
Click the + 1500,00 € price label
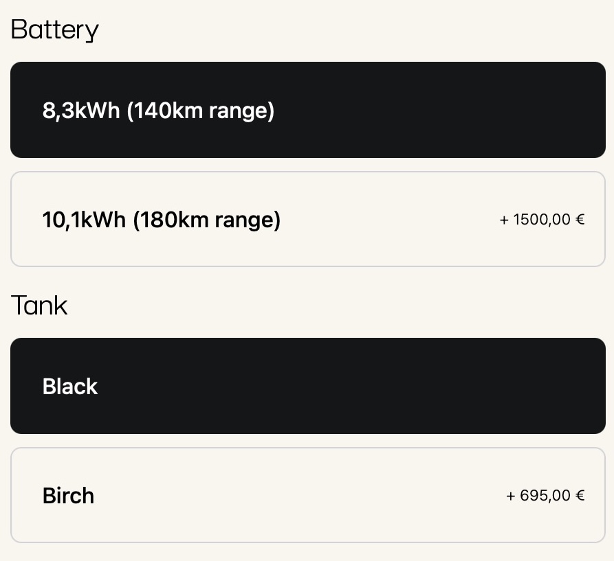tap(542, 220)
